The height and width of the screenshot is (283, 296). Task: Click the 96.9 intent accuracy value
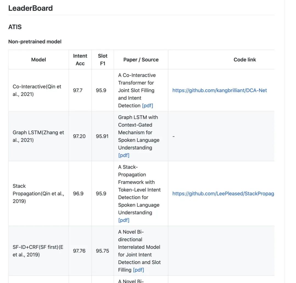pos(78,194)
